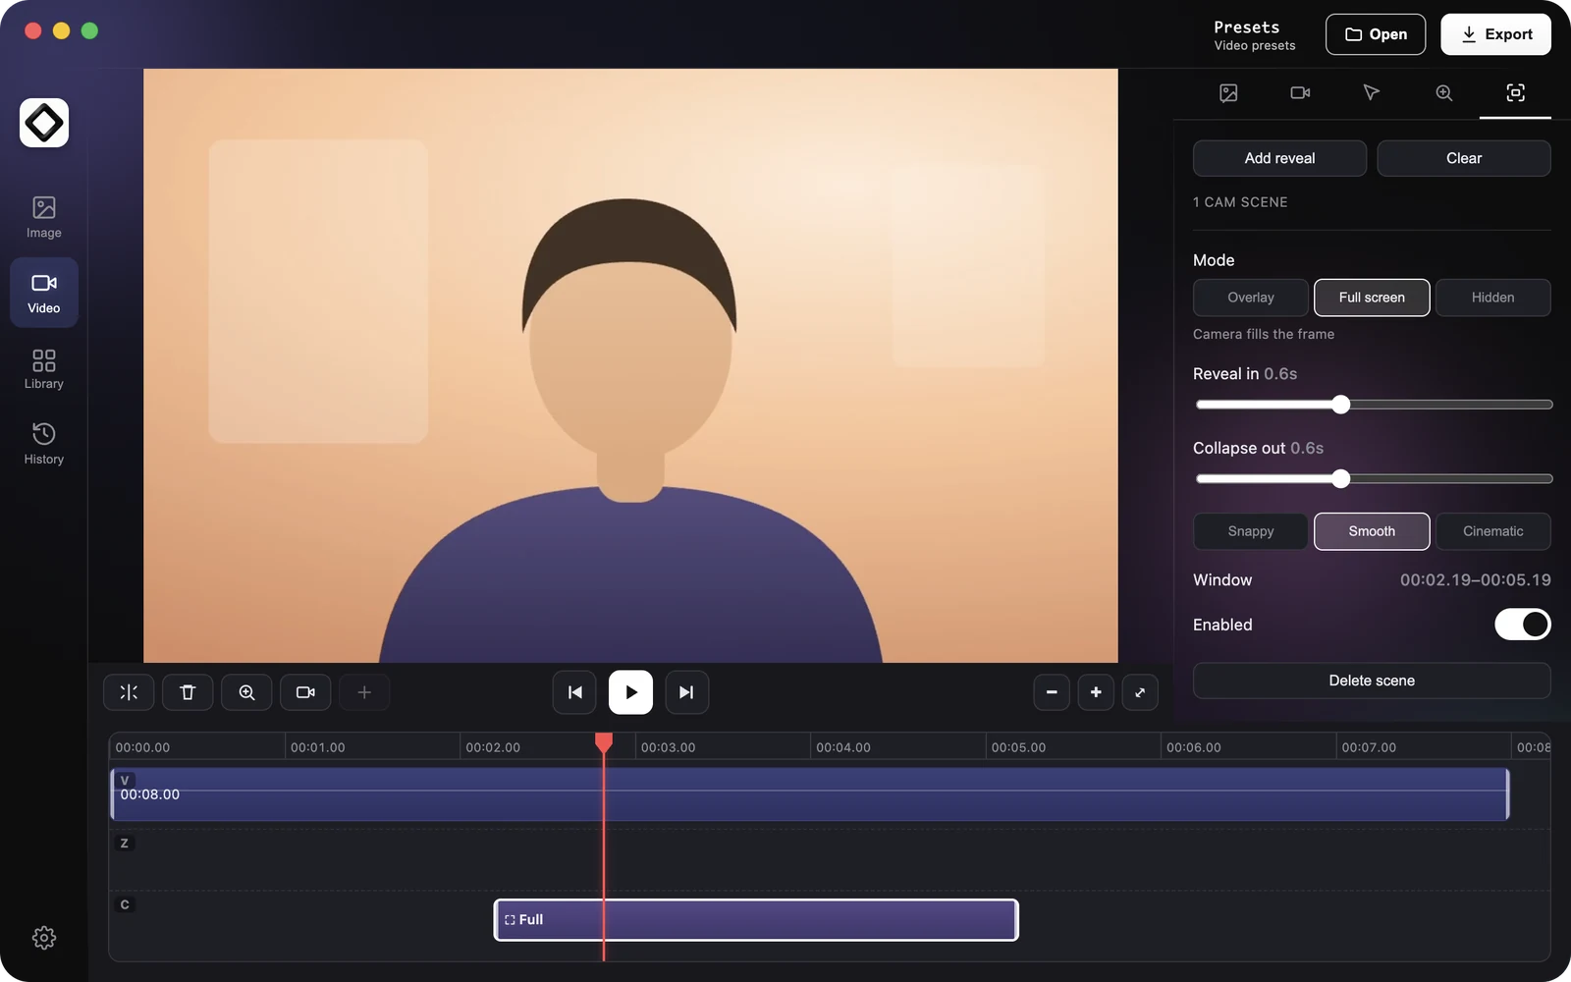This screenshot has height=982, width=1571.
Task: Zoom out timeline with minus button
Action: pyautogui.click(x=1052, y=692)
